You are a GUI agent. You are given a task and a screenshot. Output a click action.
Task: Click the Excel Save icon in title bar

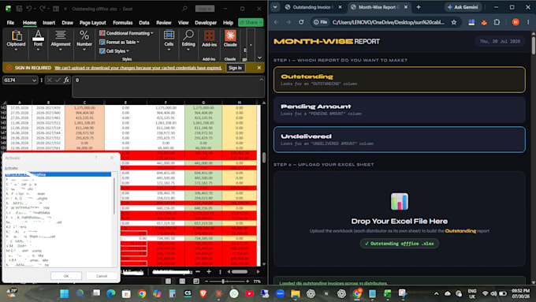(x=19, y=9)
